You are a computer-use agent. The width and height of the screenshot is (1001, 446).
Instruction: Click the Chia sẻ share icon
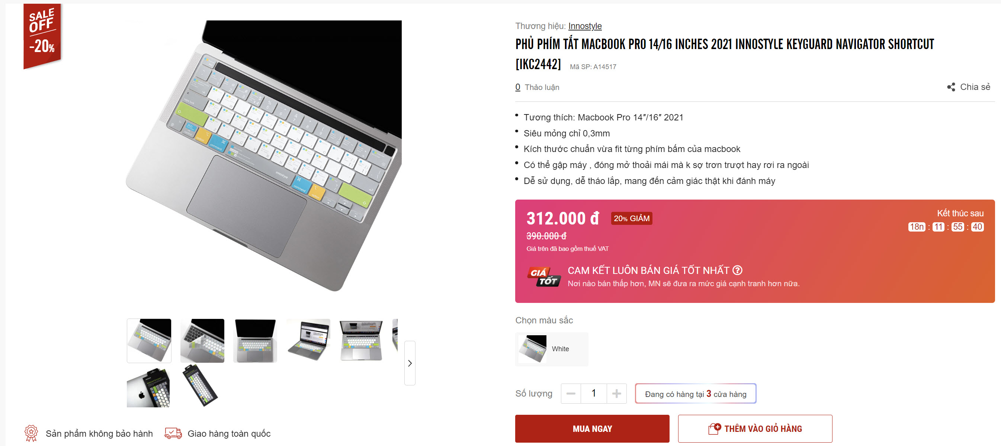950,87
